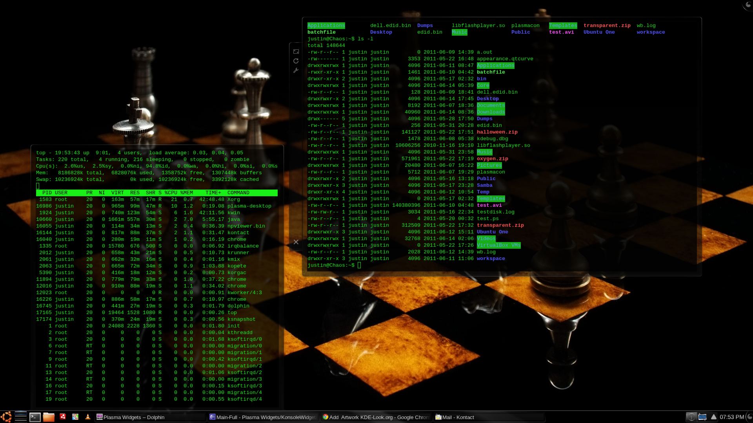The height and width of the screenshot is (423, 753).
Task: Click the pager/activity bars icon in panel
Action: (x=21, y=417)
